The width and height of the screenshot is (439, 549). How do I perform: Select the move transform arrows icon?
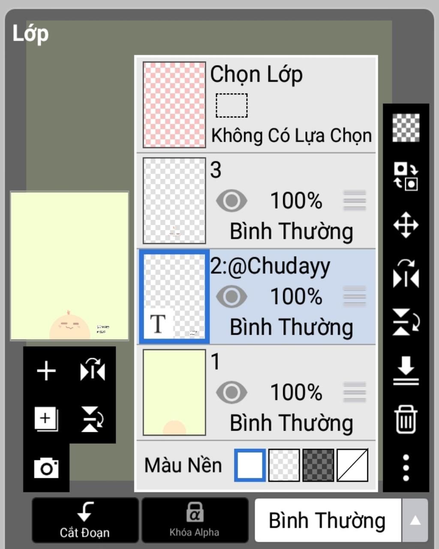(406, 225)
